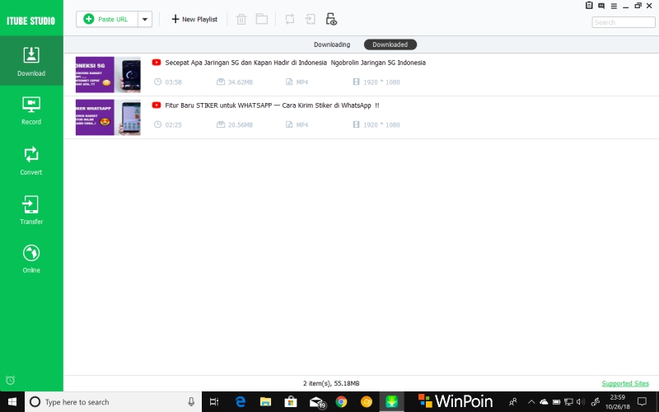Open the Windows Start menu
This screenshot has height=412, width=659.
pyautogui.click(x=12, y=402)
